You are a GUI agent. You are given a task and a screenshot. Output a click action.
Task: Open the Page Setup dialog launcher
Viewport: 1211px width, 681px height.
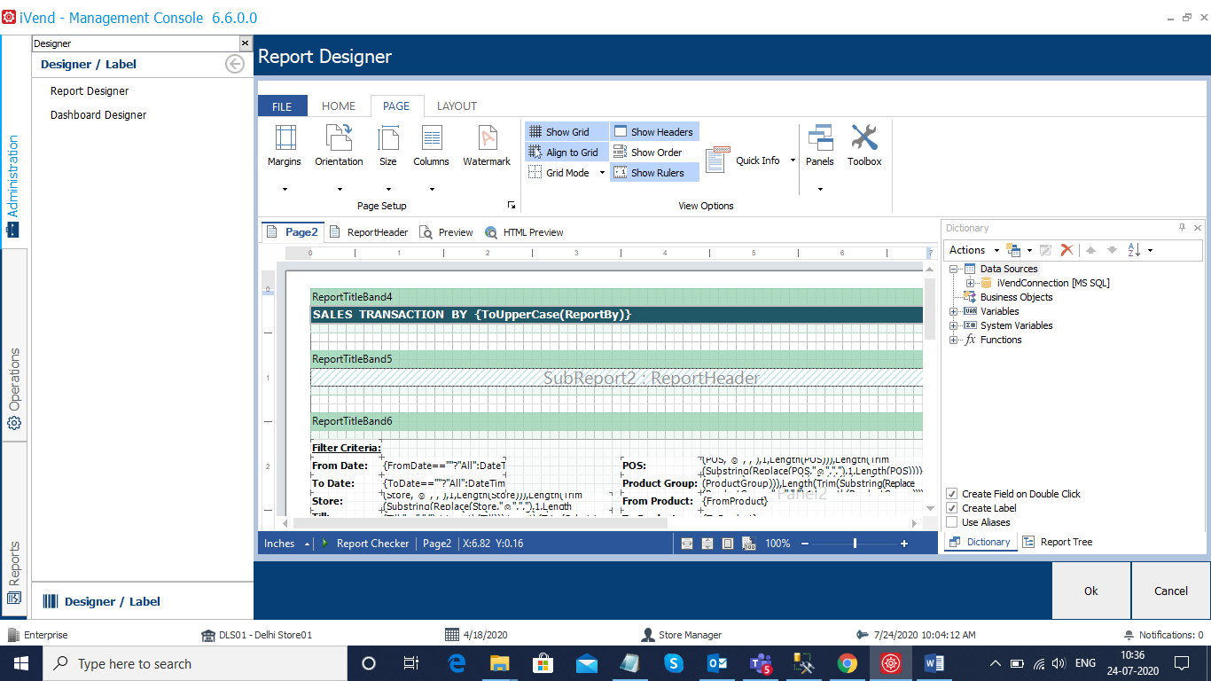coord(512,205)
